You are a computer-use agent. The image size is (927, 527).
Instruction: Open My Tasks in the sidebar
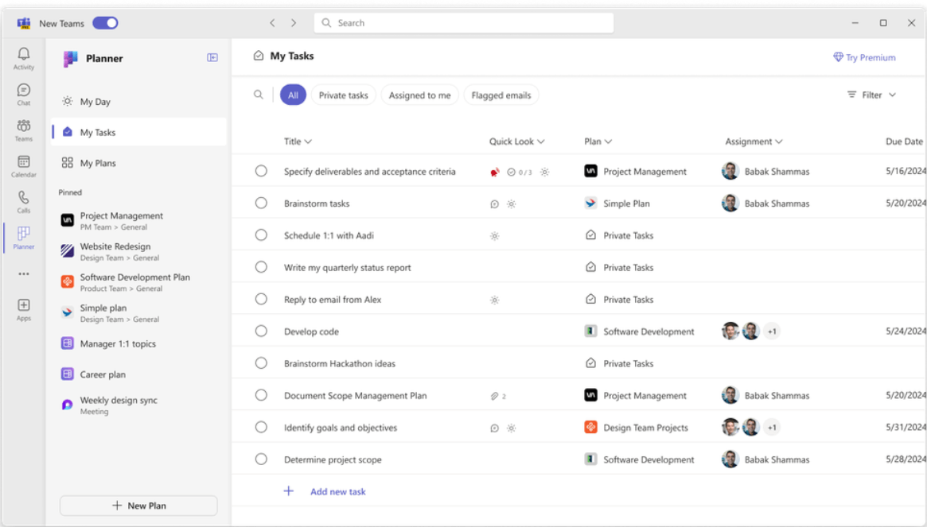point(139,132)
